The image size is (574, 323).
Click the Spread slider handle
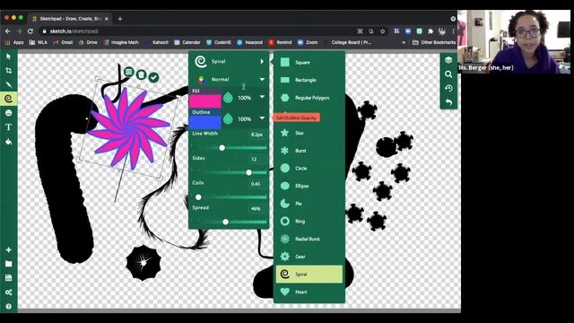coord(225,222)
